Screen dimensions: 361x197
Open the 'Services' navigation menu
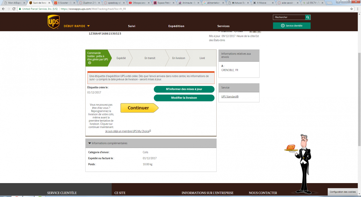[x=223, y=26]
